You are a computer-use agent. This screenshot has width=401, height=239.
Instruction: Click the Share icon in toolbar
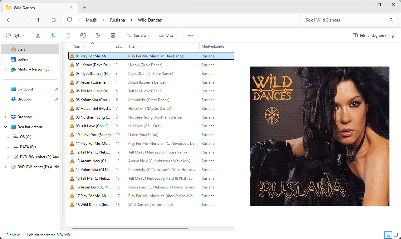pyautogui.click(x=98, y=35)
